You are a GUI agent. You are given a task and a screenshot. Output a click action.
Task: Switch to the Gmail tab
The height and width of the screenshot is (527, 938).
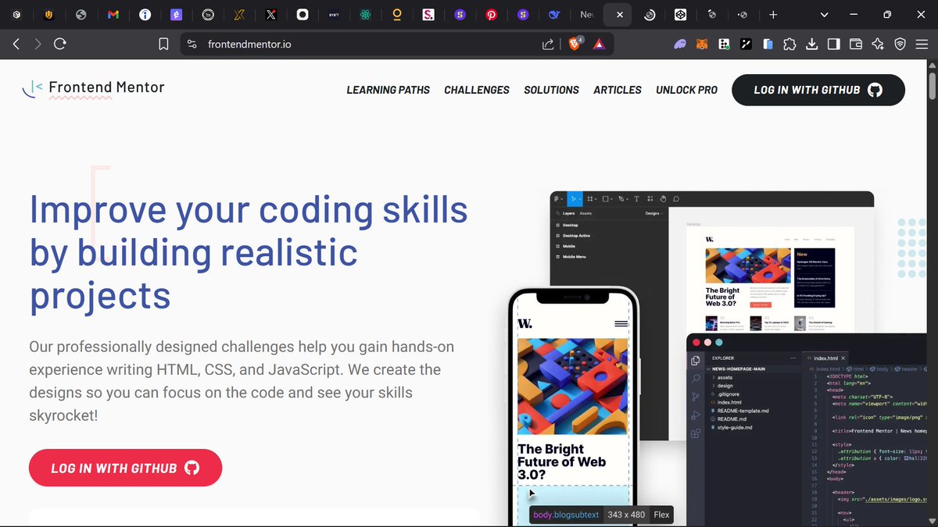pyautogui.click(x=113, y=14)
